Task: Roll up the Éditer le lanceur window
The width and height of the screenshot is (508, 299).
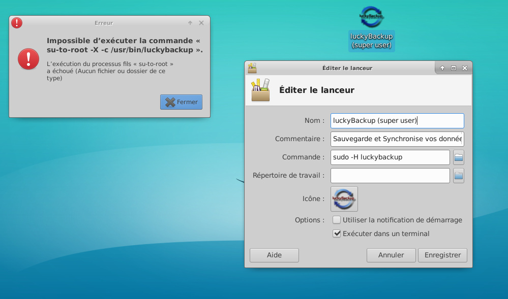Action: pyautogui.click(x=442, y=68)
